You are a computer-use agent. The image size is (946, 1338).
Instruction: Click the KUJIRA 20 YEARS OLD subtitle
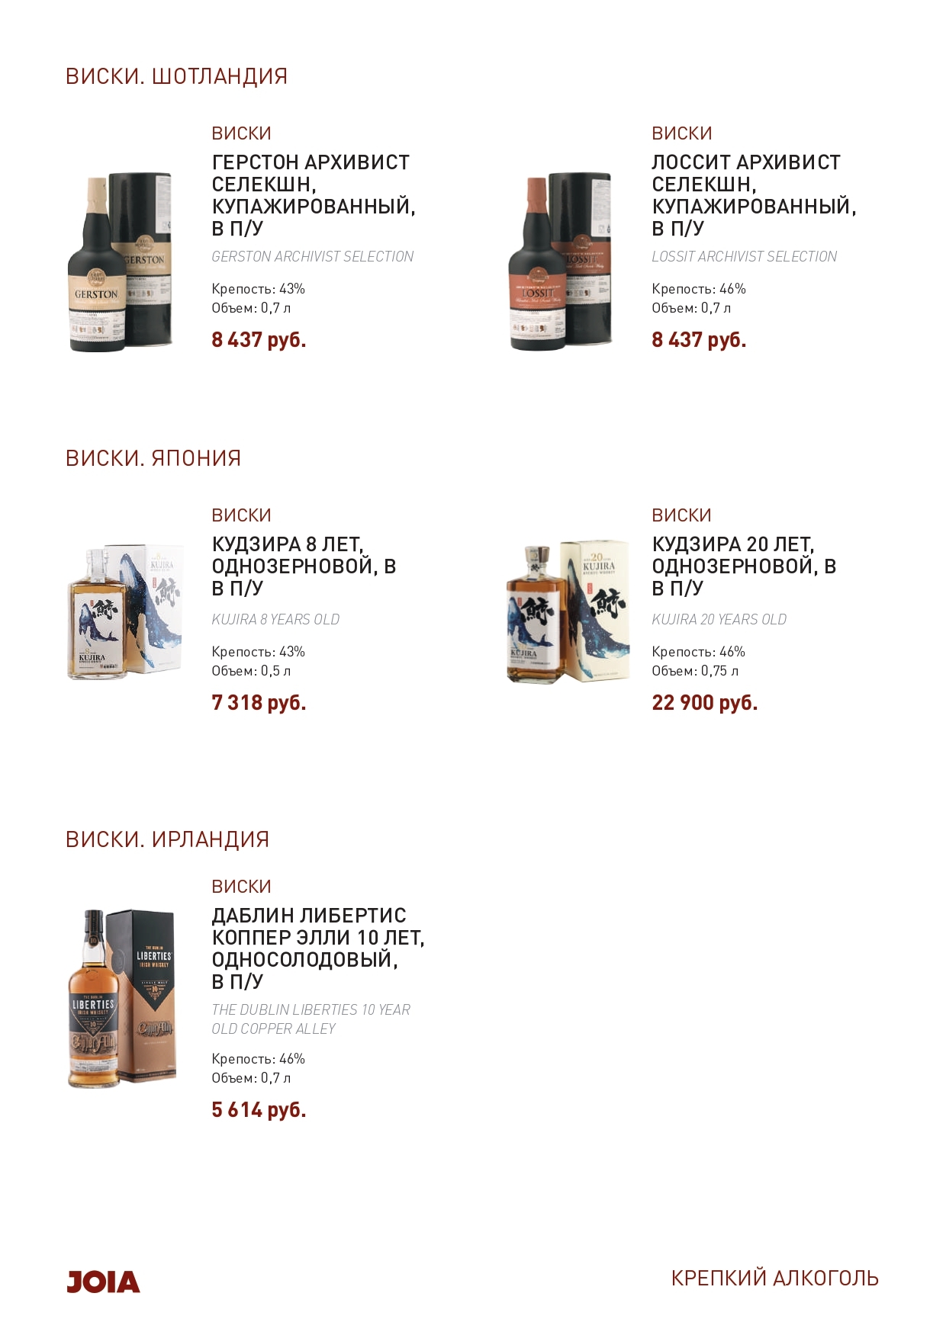719,620
